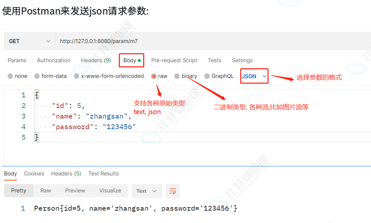
Task: Select the binary body radio button
Action: coord(177,76)
